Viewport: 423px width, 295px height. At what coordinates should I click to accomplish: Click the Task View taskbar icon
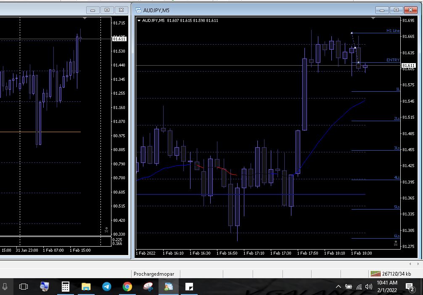tap(24, 287)
